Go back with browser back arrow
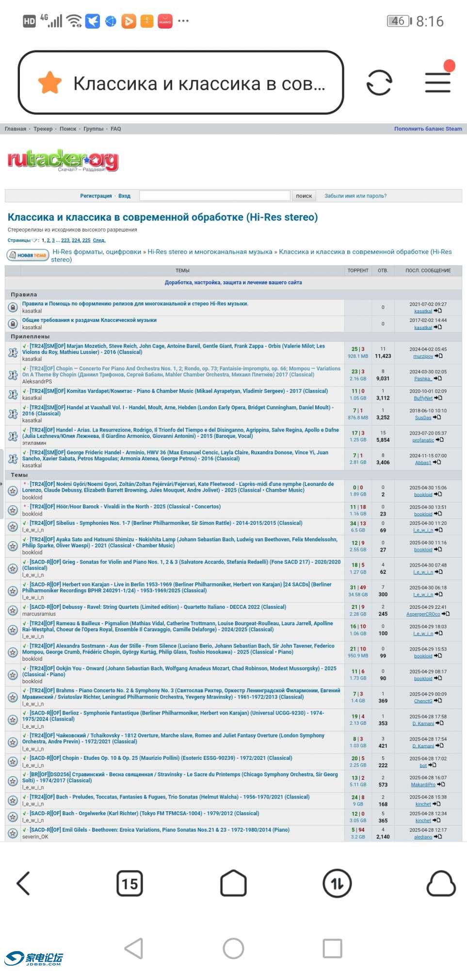This screenshot has height=971, width=467. pyautogui.click(x=23, y=883)
